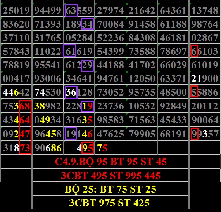Click the cell with number 94499
Screen dimensions: 221x212
pos(48,10)
